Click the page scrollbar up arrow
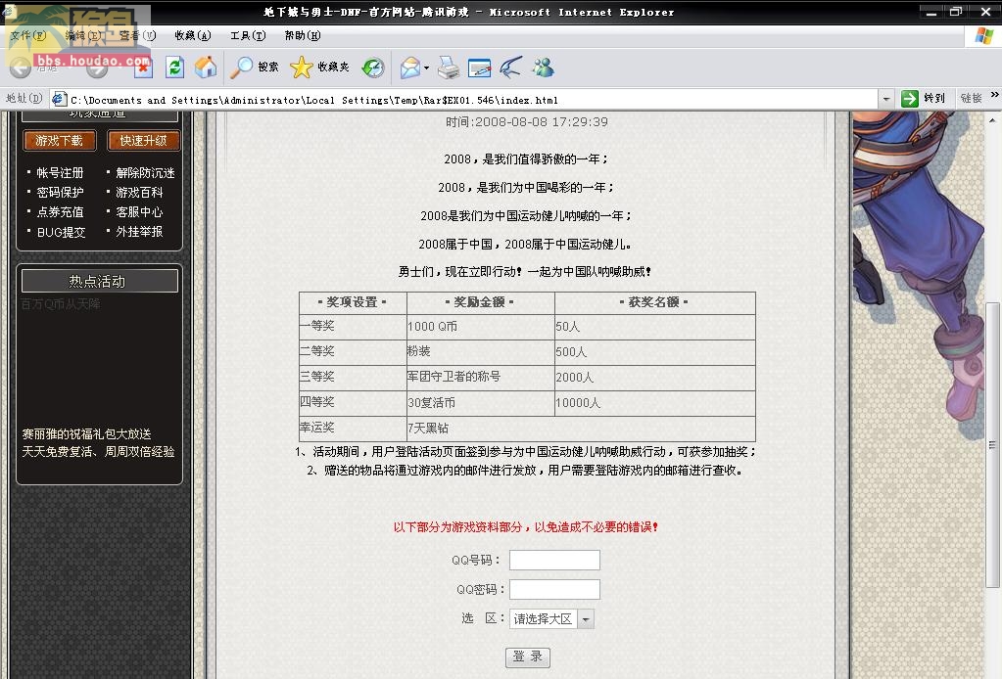The width and height of the screenshot is (1002, 679). click(992, 119)
